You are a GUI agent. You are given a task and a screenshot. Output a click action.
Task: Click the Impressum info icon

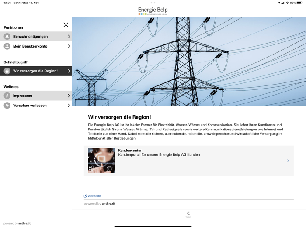tap(7, 96)
